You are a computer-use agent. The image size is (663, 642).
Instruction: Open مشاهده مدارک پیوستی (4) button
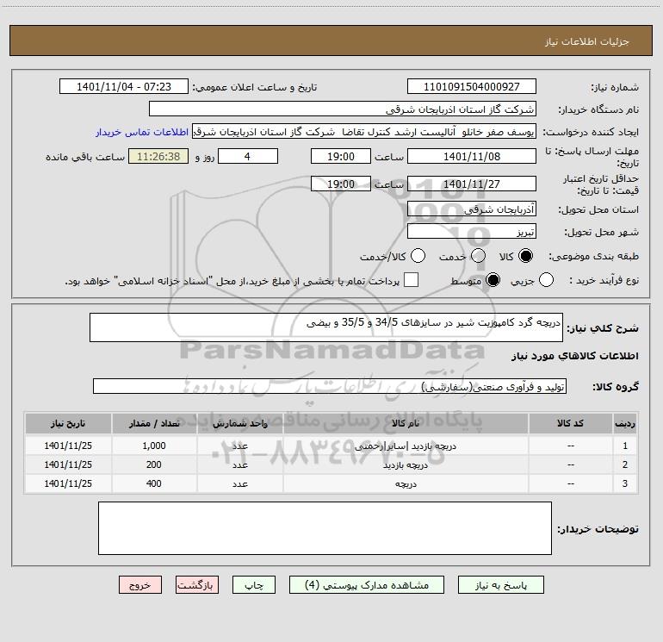tap(367, 585)
